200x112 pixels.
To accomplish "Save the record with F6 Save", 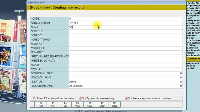I will click(90, 105).
